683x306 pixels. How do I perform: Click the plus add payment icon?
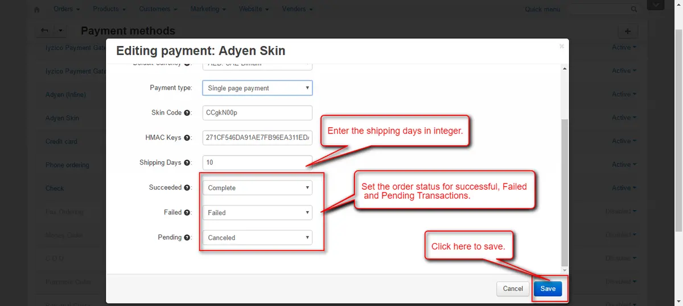pos(628,32)
